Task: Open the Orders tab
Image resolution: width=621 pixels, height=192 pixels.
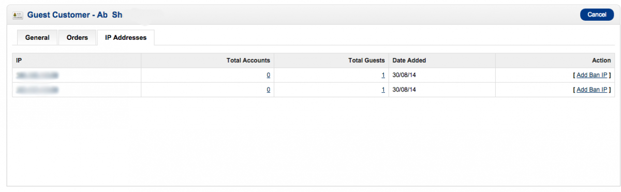Action: (77, 38)
